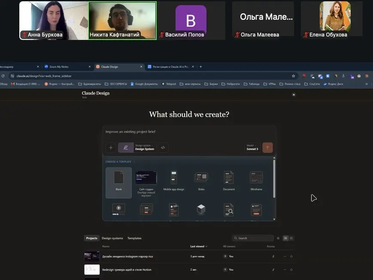Image resolution: width=373 pixels, height=280 pixels.
Task: Click link icon for Redesign трекера project
Action: pos(273,270)
